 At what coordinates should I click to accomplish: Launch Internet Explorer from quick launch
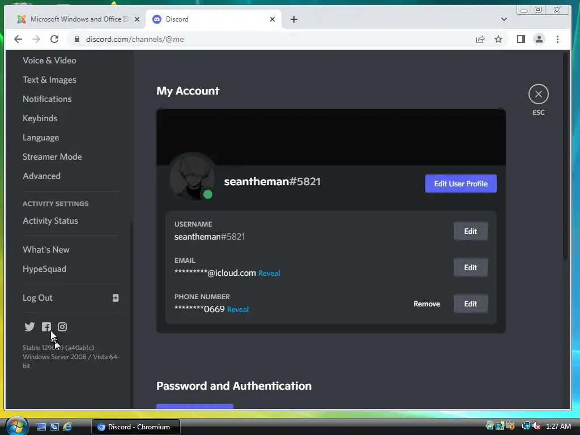(x=67, y=427)
